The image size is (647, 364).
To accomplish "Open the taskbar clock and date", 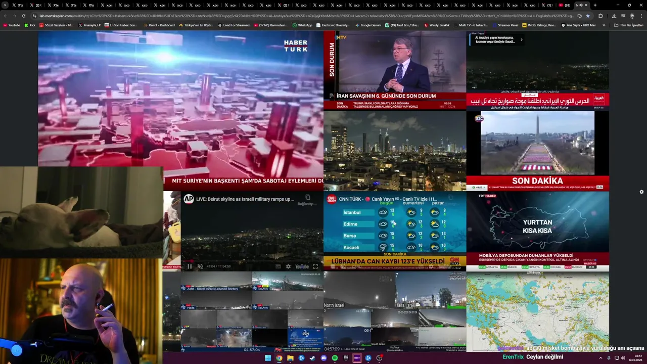I will click(x=636, y=358).
